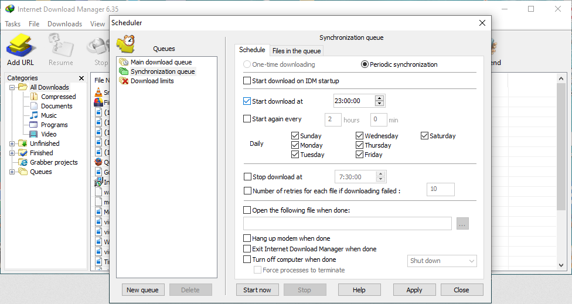Click the Video category icon
The image size is (572, 304).
(x=34, y=134)
